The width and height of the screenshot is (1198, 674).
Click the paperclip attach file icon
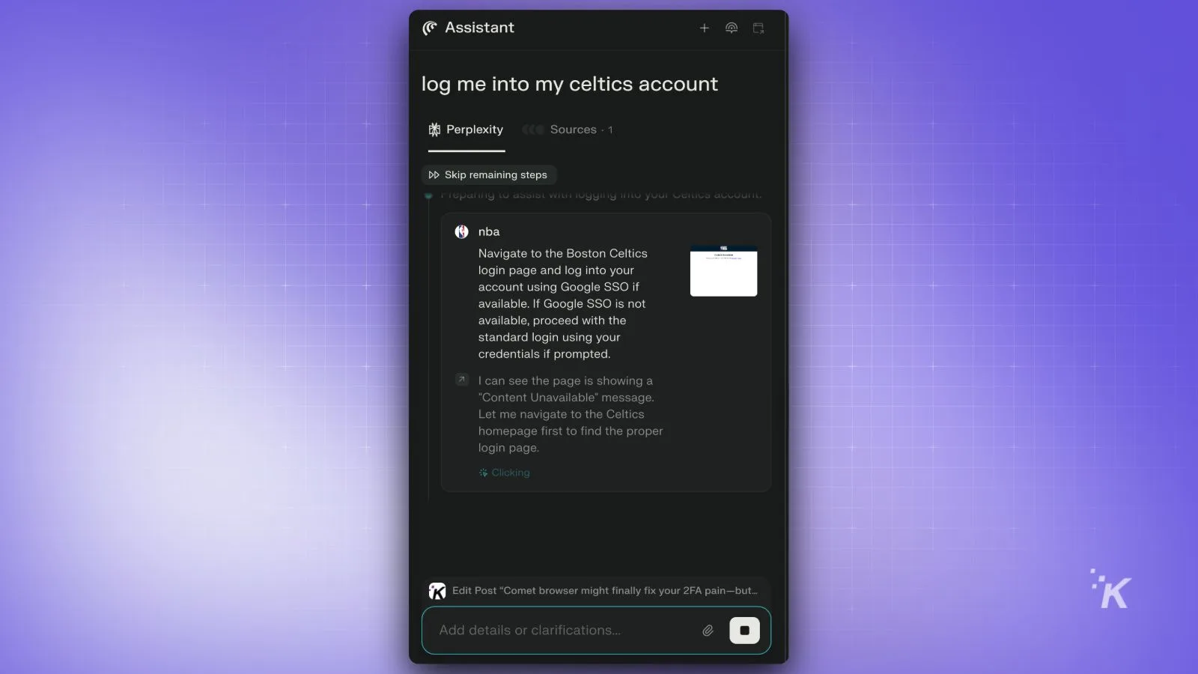click(x=708, y=631)
